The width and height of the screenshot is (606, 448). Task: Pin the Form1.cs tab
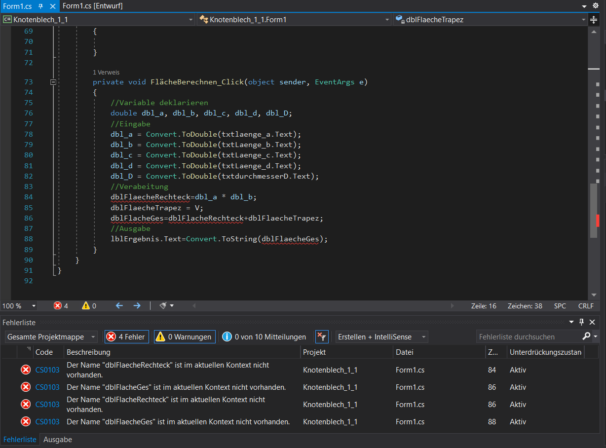[x=40, y=6]
